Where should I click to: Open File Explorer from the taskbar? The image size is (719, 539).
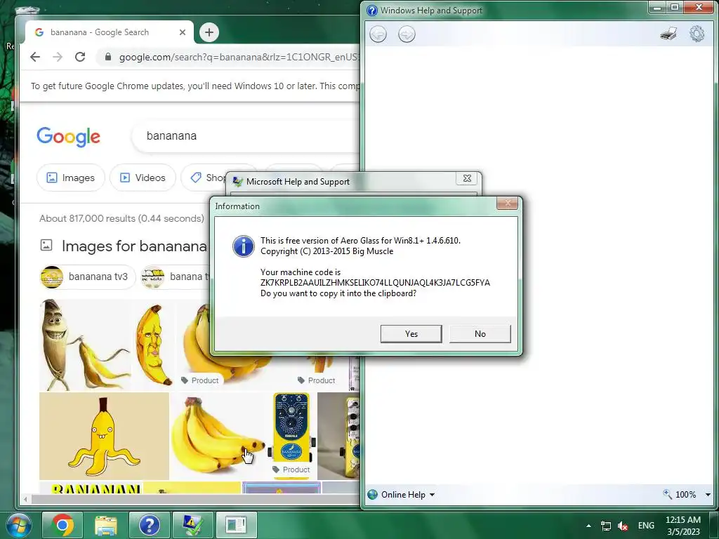pos(105,525)
